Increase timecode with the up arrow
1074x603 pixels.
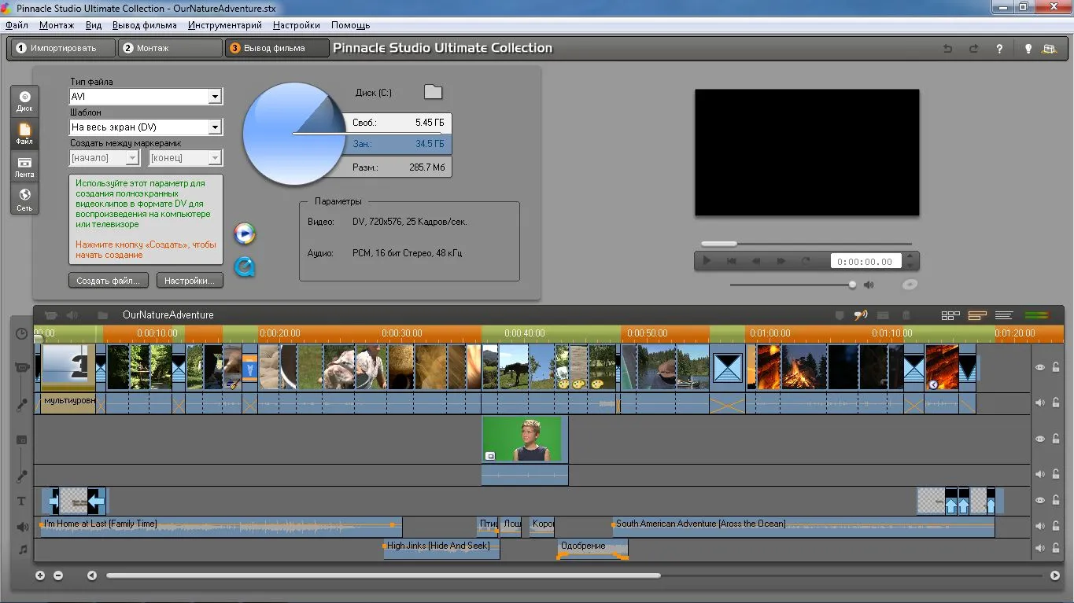click(910, 256)
